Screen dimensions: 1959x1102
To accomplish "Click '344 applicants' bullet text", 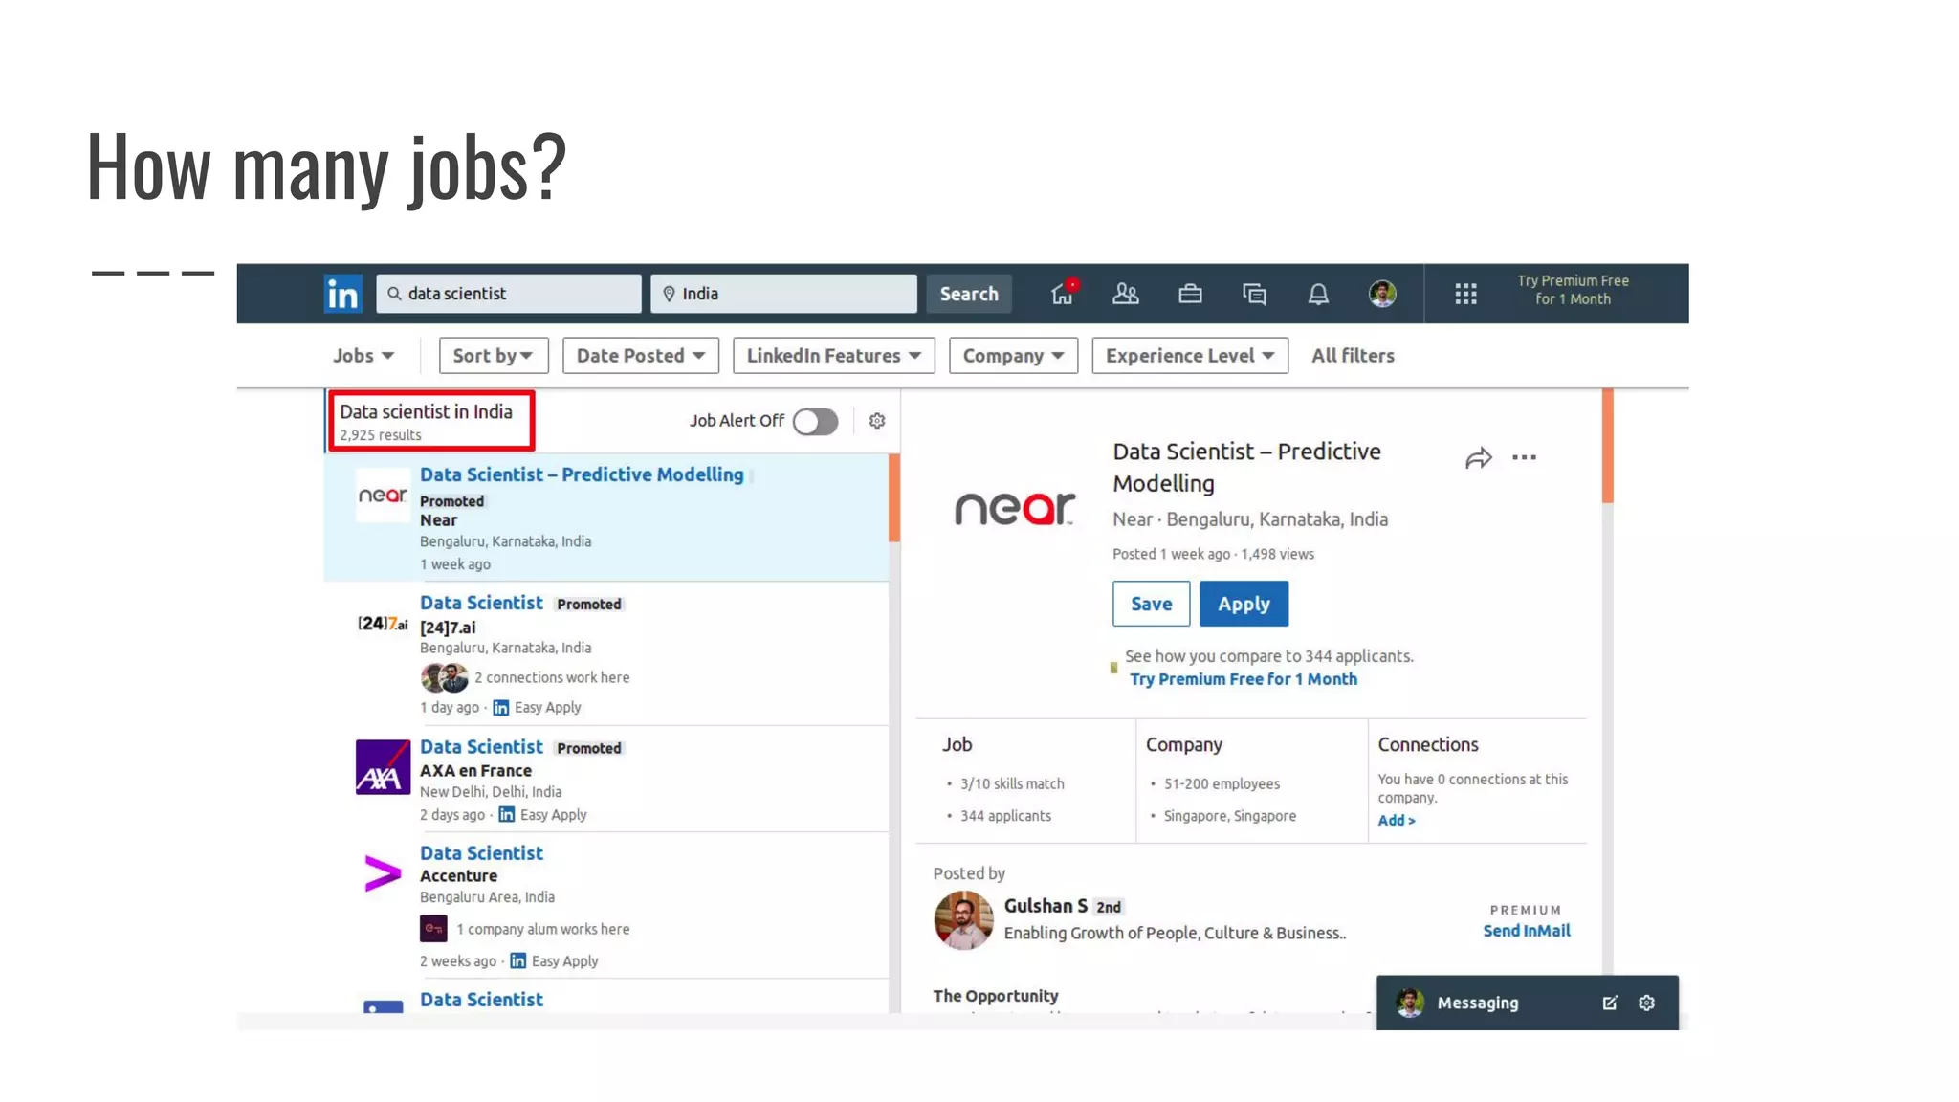I will tap(1005, 816).
